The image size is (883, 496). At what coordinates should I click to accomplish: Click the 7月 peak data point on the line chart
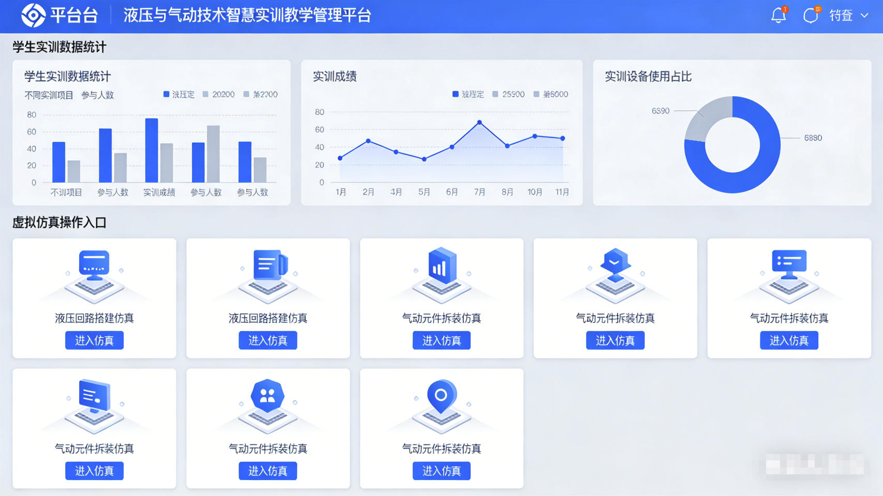[480, 121]
